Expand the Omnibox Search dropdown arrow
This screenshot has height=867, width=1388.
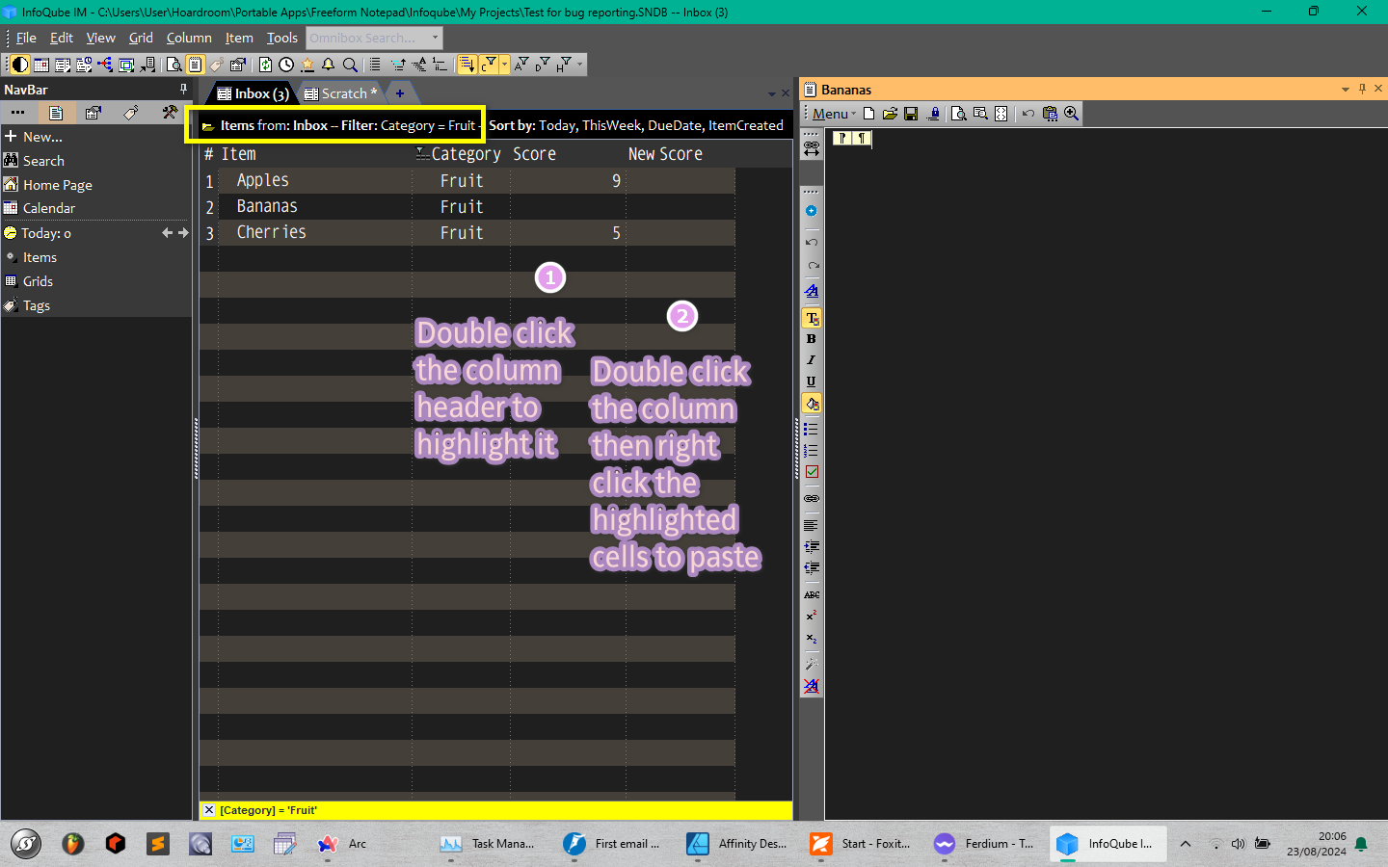pyautogui.click(x=436, y=38)
